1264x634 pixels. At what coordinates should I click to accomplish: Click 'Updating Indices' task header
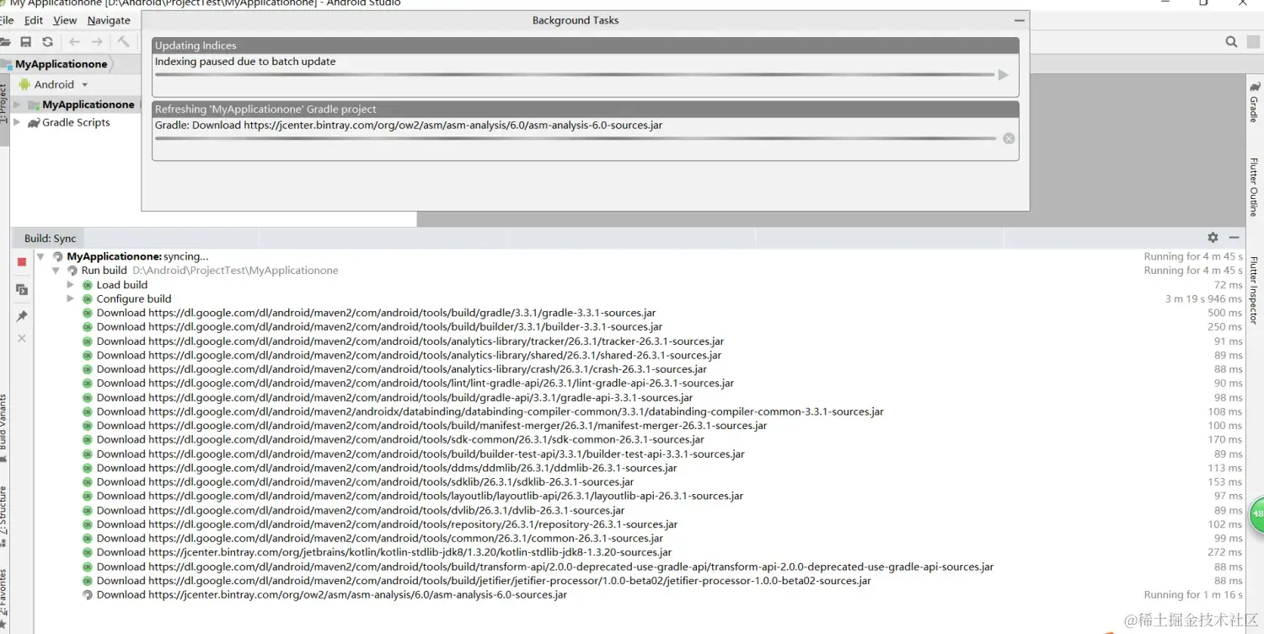tap(586, 46)
